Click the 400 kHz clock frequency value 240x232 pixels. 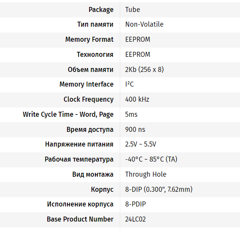137,99
